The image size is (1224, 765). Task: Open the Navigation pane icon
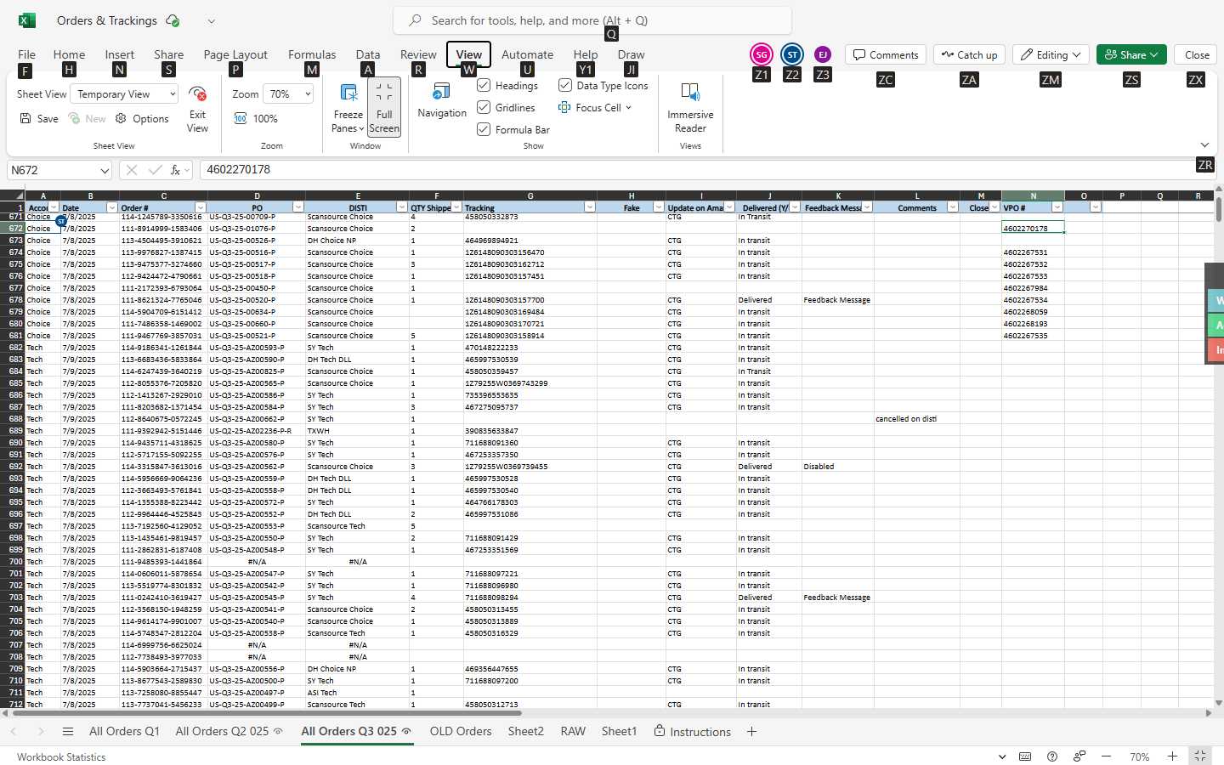tap(441, 91)
